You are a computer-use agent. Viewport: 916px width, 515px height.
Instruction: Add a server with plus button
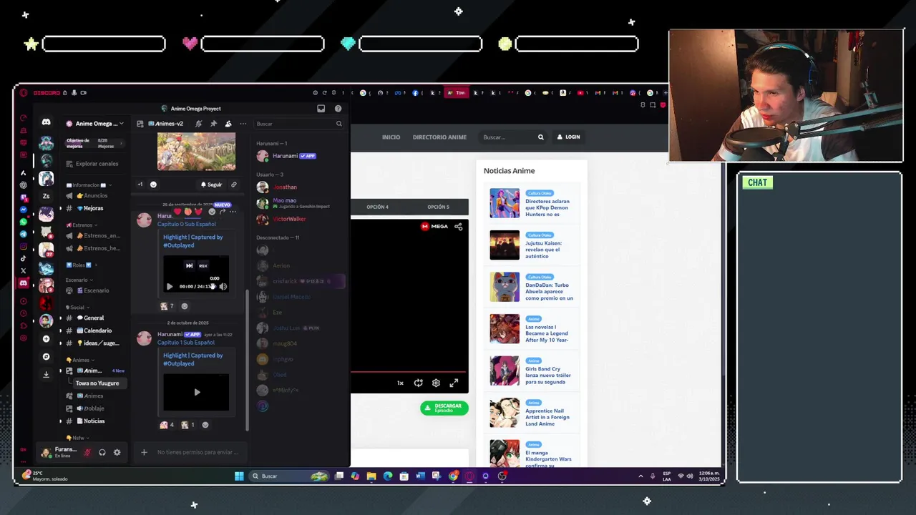click(x=47, y=338)
